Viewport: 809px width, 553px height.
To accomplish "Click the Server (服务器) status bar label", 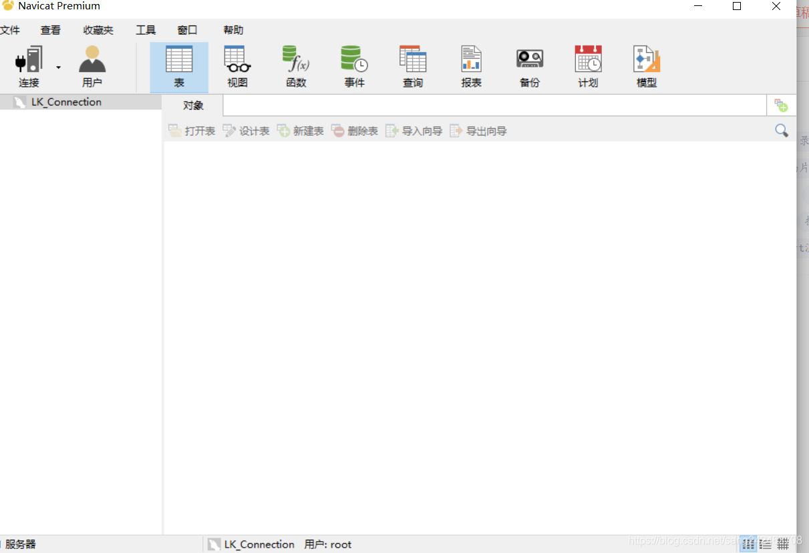I will 20,544.
